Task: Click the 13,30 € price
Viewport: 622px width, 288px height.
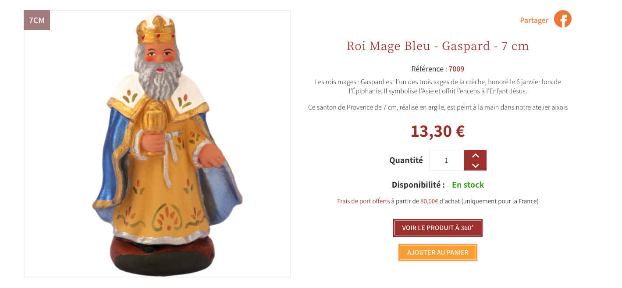Action: [438, 131]
